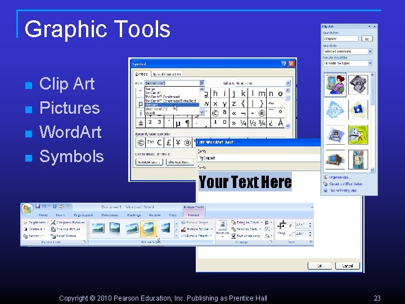
Task: Click the Office button in Word
Action: 27,209
